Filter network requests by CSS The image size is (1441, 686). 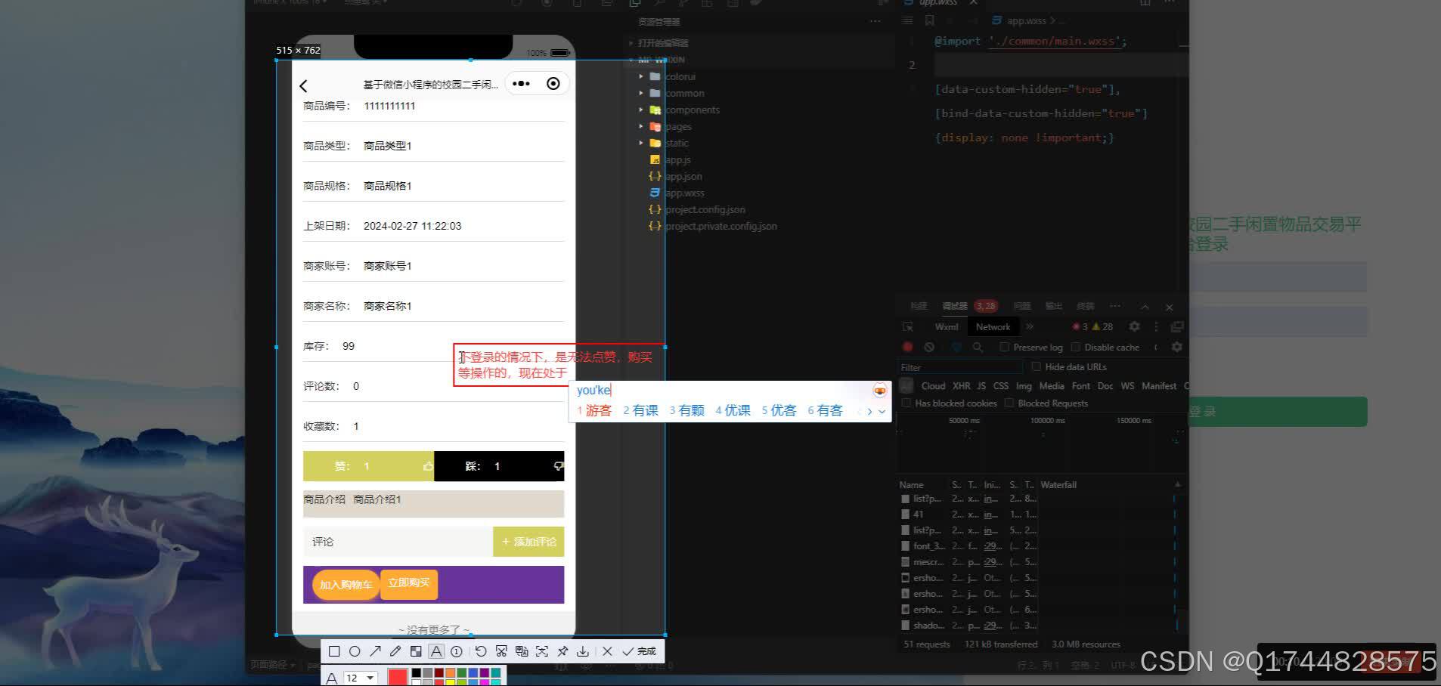point(1000,385)
